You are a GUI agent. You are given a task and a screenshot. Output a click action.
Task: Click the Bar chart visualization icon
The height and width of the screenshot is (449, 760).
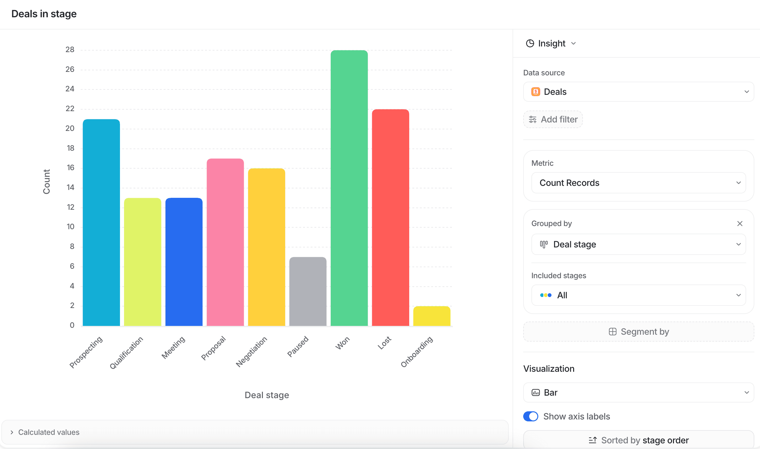pyautogui.click(x=535, y=392)
